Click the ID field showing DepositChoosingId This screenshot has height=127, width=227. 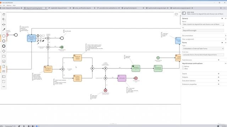coord(203,31)
